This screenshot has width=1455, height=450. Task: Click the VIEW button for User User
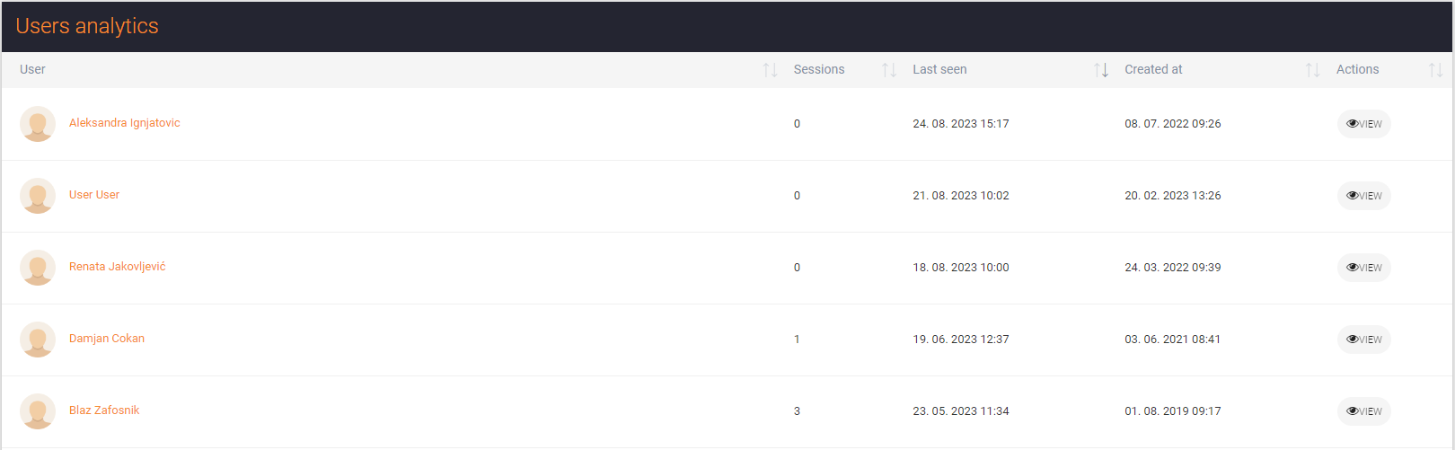[x=1363, y=196]
